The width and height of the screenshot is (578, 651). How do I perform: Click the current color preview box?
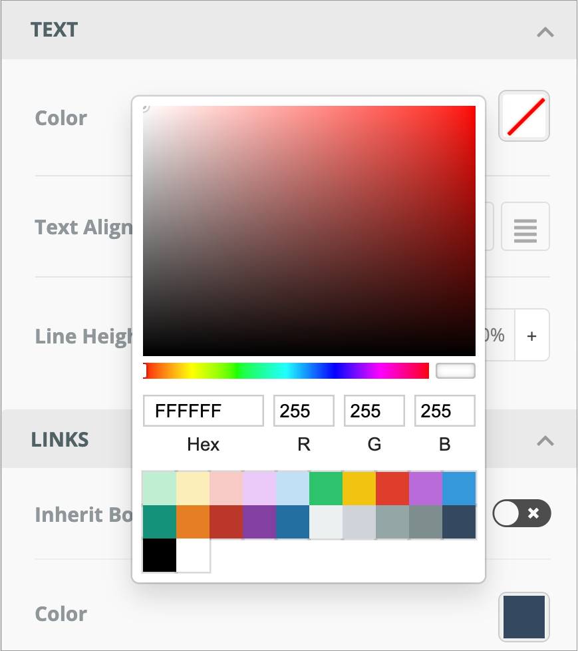coord(456,371)
